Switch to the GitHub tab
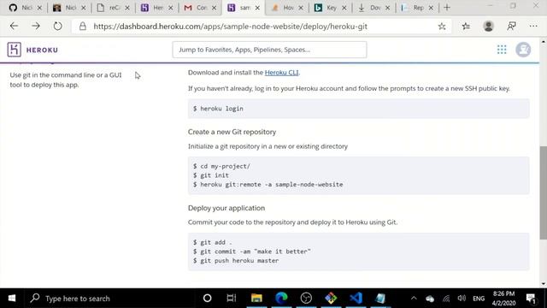 [x=25, y=8]
